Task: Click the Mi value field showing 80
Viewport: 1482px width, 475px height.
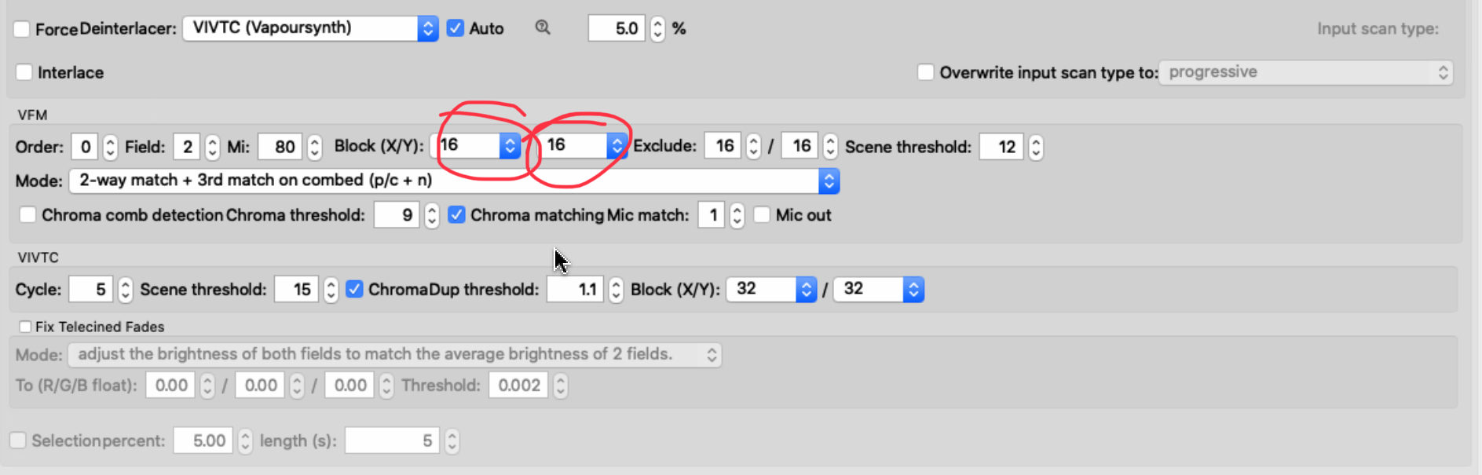Action: point(280,147)
